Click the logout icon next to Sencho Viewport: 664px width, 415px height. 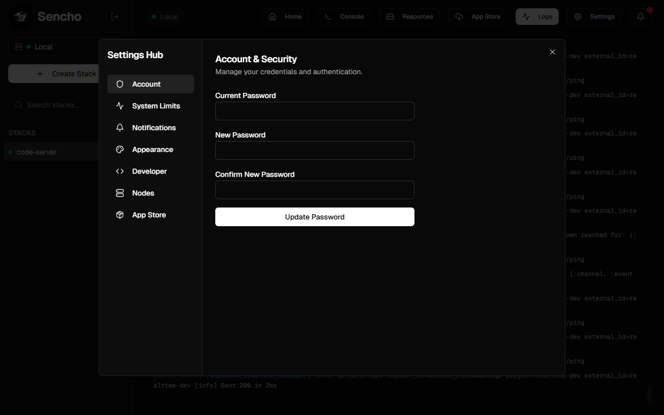(x=115, y=17)
